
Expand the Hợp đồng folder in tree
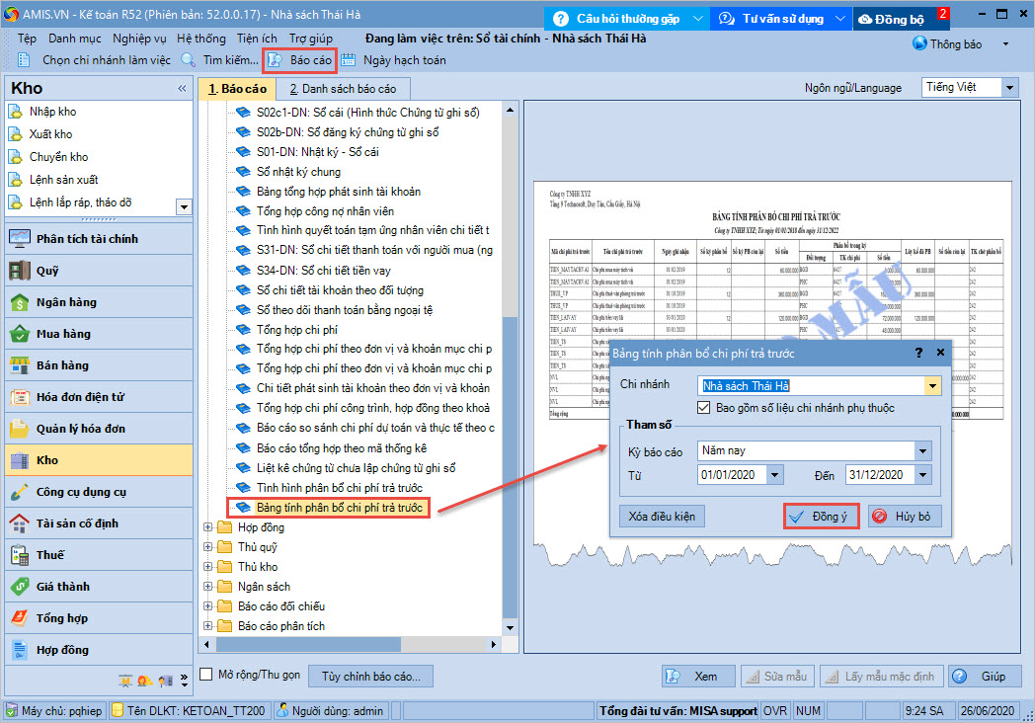pyautogui.click(x=208, y=527)
